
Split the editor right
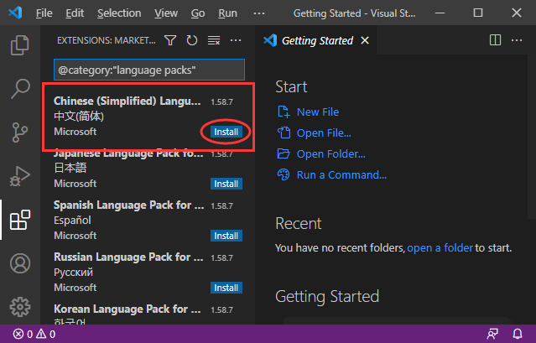pos(495,40)
